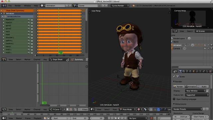The width and height of the screenshot is (213, 120).
Task: Delete the Animation screen layout
Action: point(70,6)
